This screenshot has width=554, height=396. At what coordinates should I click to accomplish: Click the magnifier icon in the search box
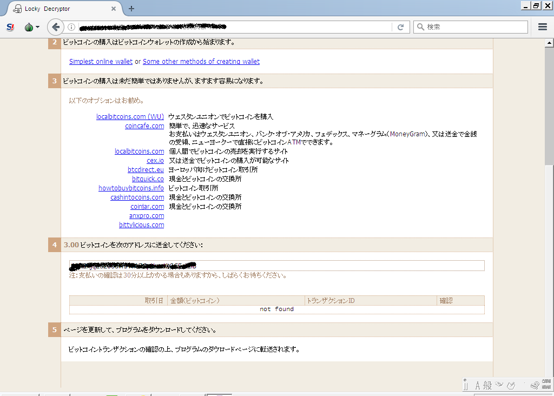[x=420, y=27]
